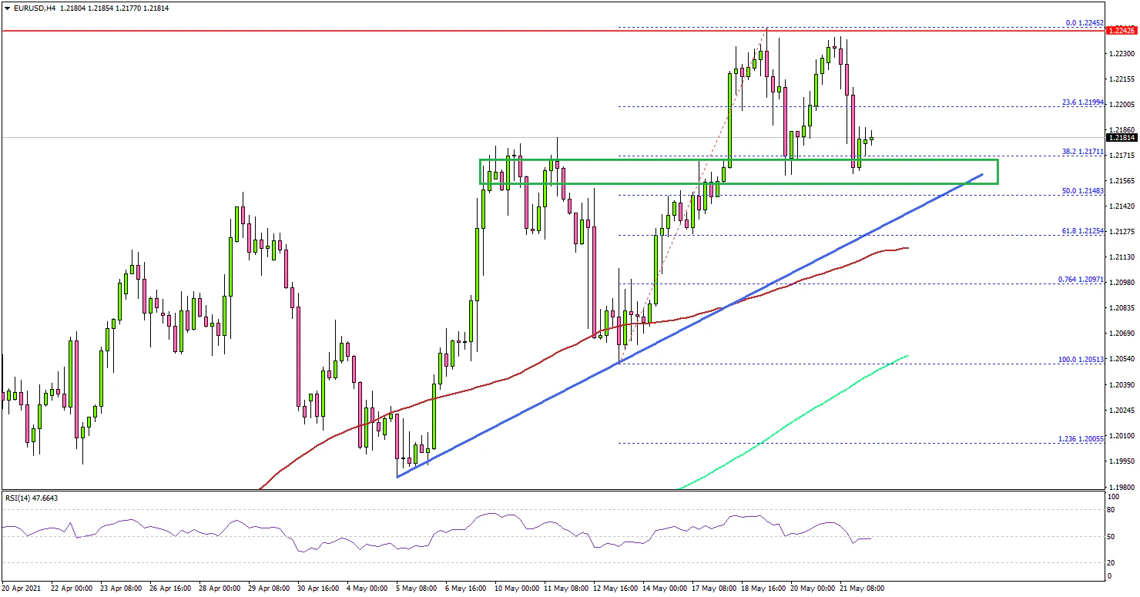
Task: Click the Fibonacci 0.764 1.20971 level label
Action: (x=1080, y=279)
